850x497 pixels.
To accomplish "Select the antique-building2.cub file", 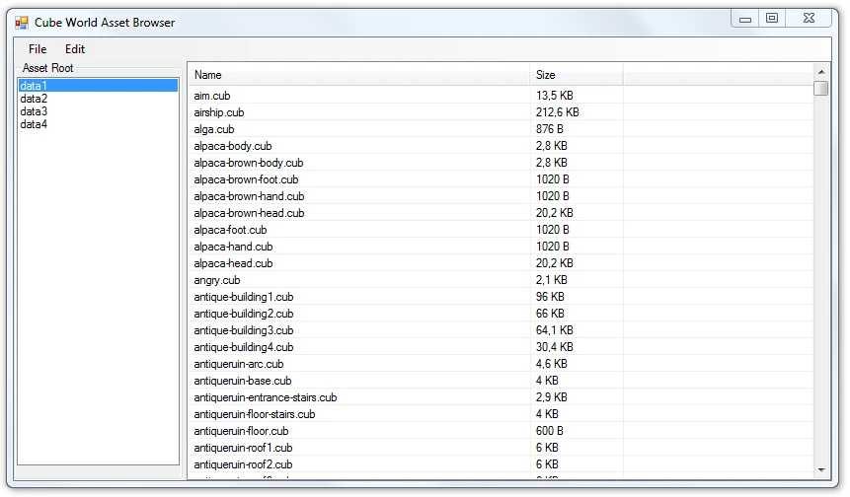I will click(244, 314).
